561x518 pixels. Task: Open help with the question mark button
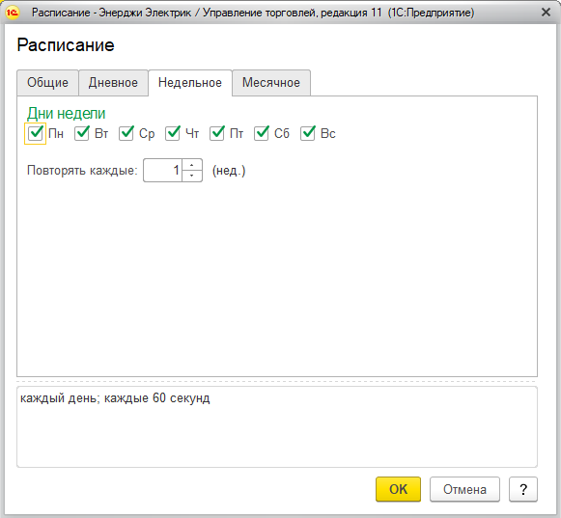tap(523, 489)
